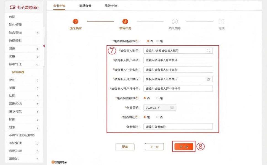Screen dimensions: 267x165
Task: Click the 重置 button
Action: pos(125,147)
